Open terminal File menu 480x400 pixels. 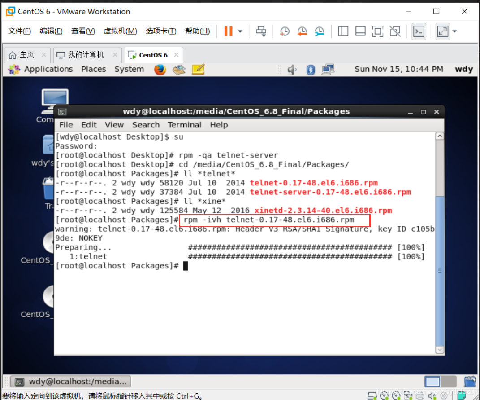pyautogui.click(x=66, y=125)
